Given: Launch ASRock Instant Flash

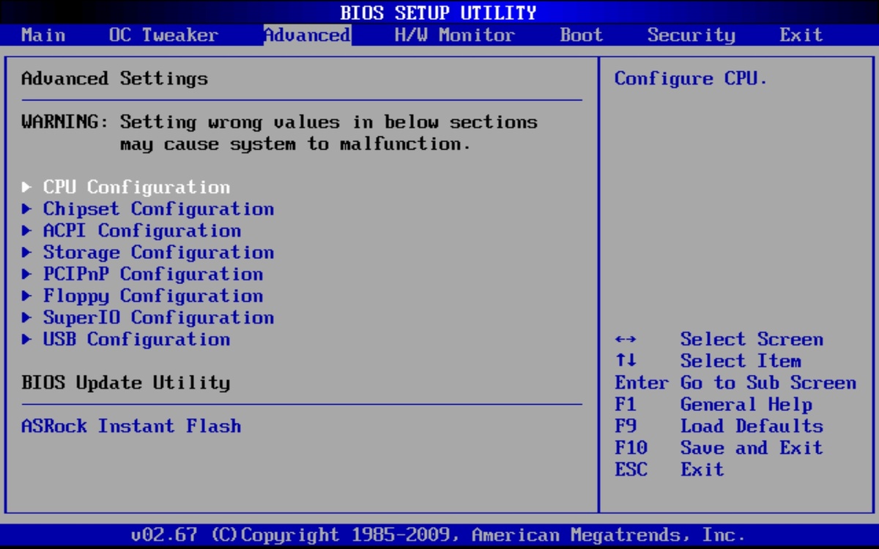Looking at the screenshot, I should [131, 426].
